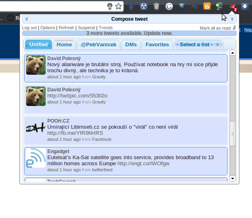
Task: Open the radiation-symbol extension icon
Action: click(x=144, y=6)
